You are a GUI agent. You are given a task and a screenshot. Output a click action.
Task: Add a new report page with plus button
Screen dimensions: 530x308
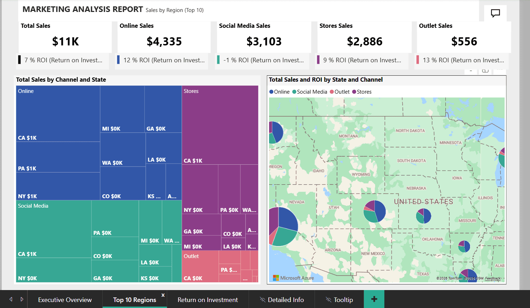[x=374, y=299]
